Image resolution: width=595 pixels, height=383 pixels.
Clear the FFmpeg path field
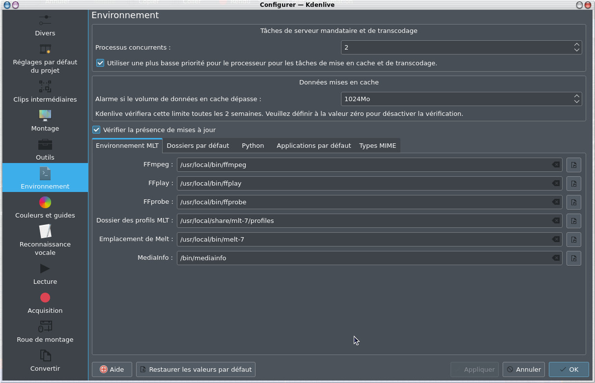(x=556, y=165)
